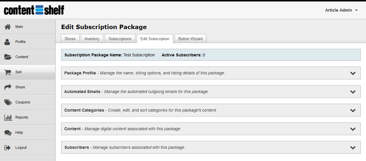This screenshot has height=161, width=366.
Task: Open the Article Admin user dropdown
Action: tap(341, 10)
